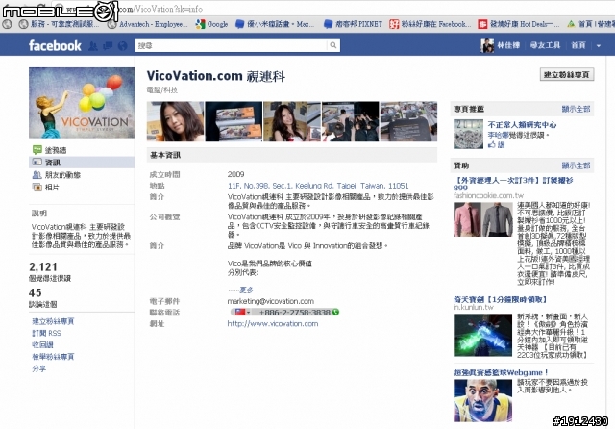The width and height of the screenshot is (615, 429).
Task: Open the 粉絲好康在 Facebook bookmark
Action: click(x=430, y=24)
